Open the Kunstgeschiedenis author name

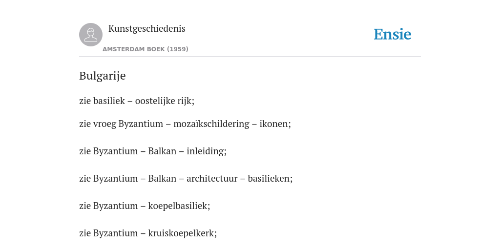click(x=146, y=29)
